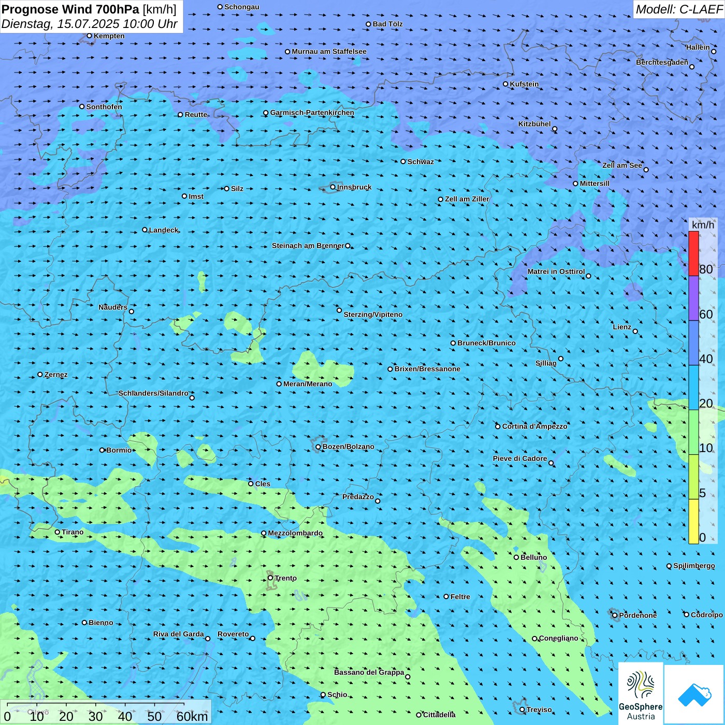Click the 'Mezzolombardo' label

pos(295,533)
